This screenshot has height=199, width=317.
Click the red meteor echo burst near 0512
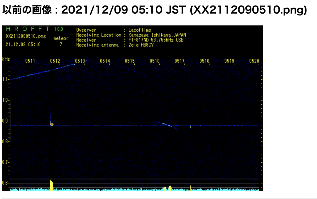pyautogui.click(x=52, y=124)
